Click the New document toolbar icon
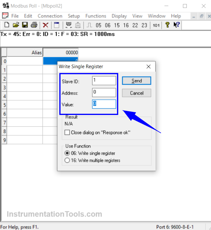This screenshot has width=211, height=230. point(7,25)
